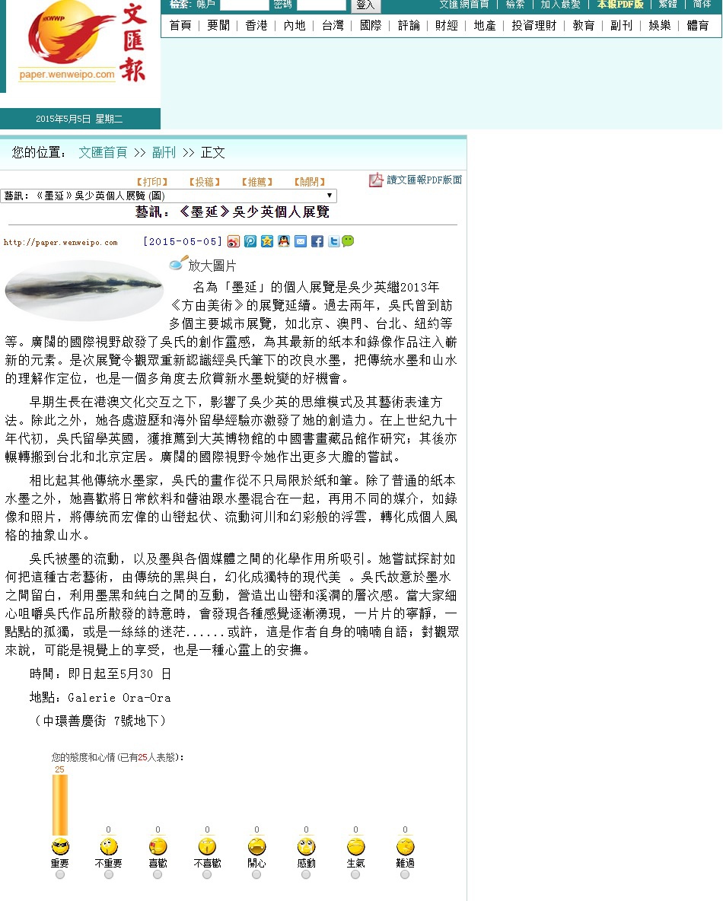Send article using the email icon
This screenshot has width=723, height=901.
click(x=301, y=241)
